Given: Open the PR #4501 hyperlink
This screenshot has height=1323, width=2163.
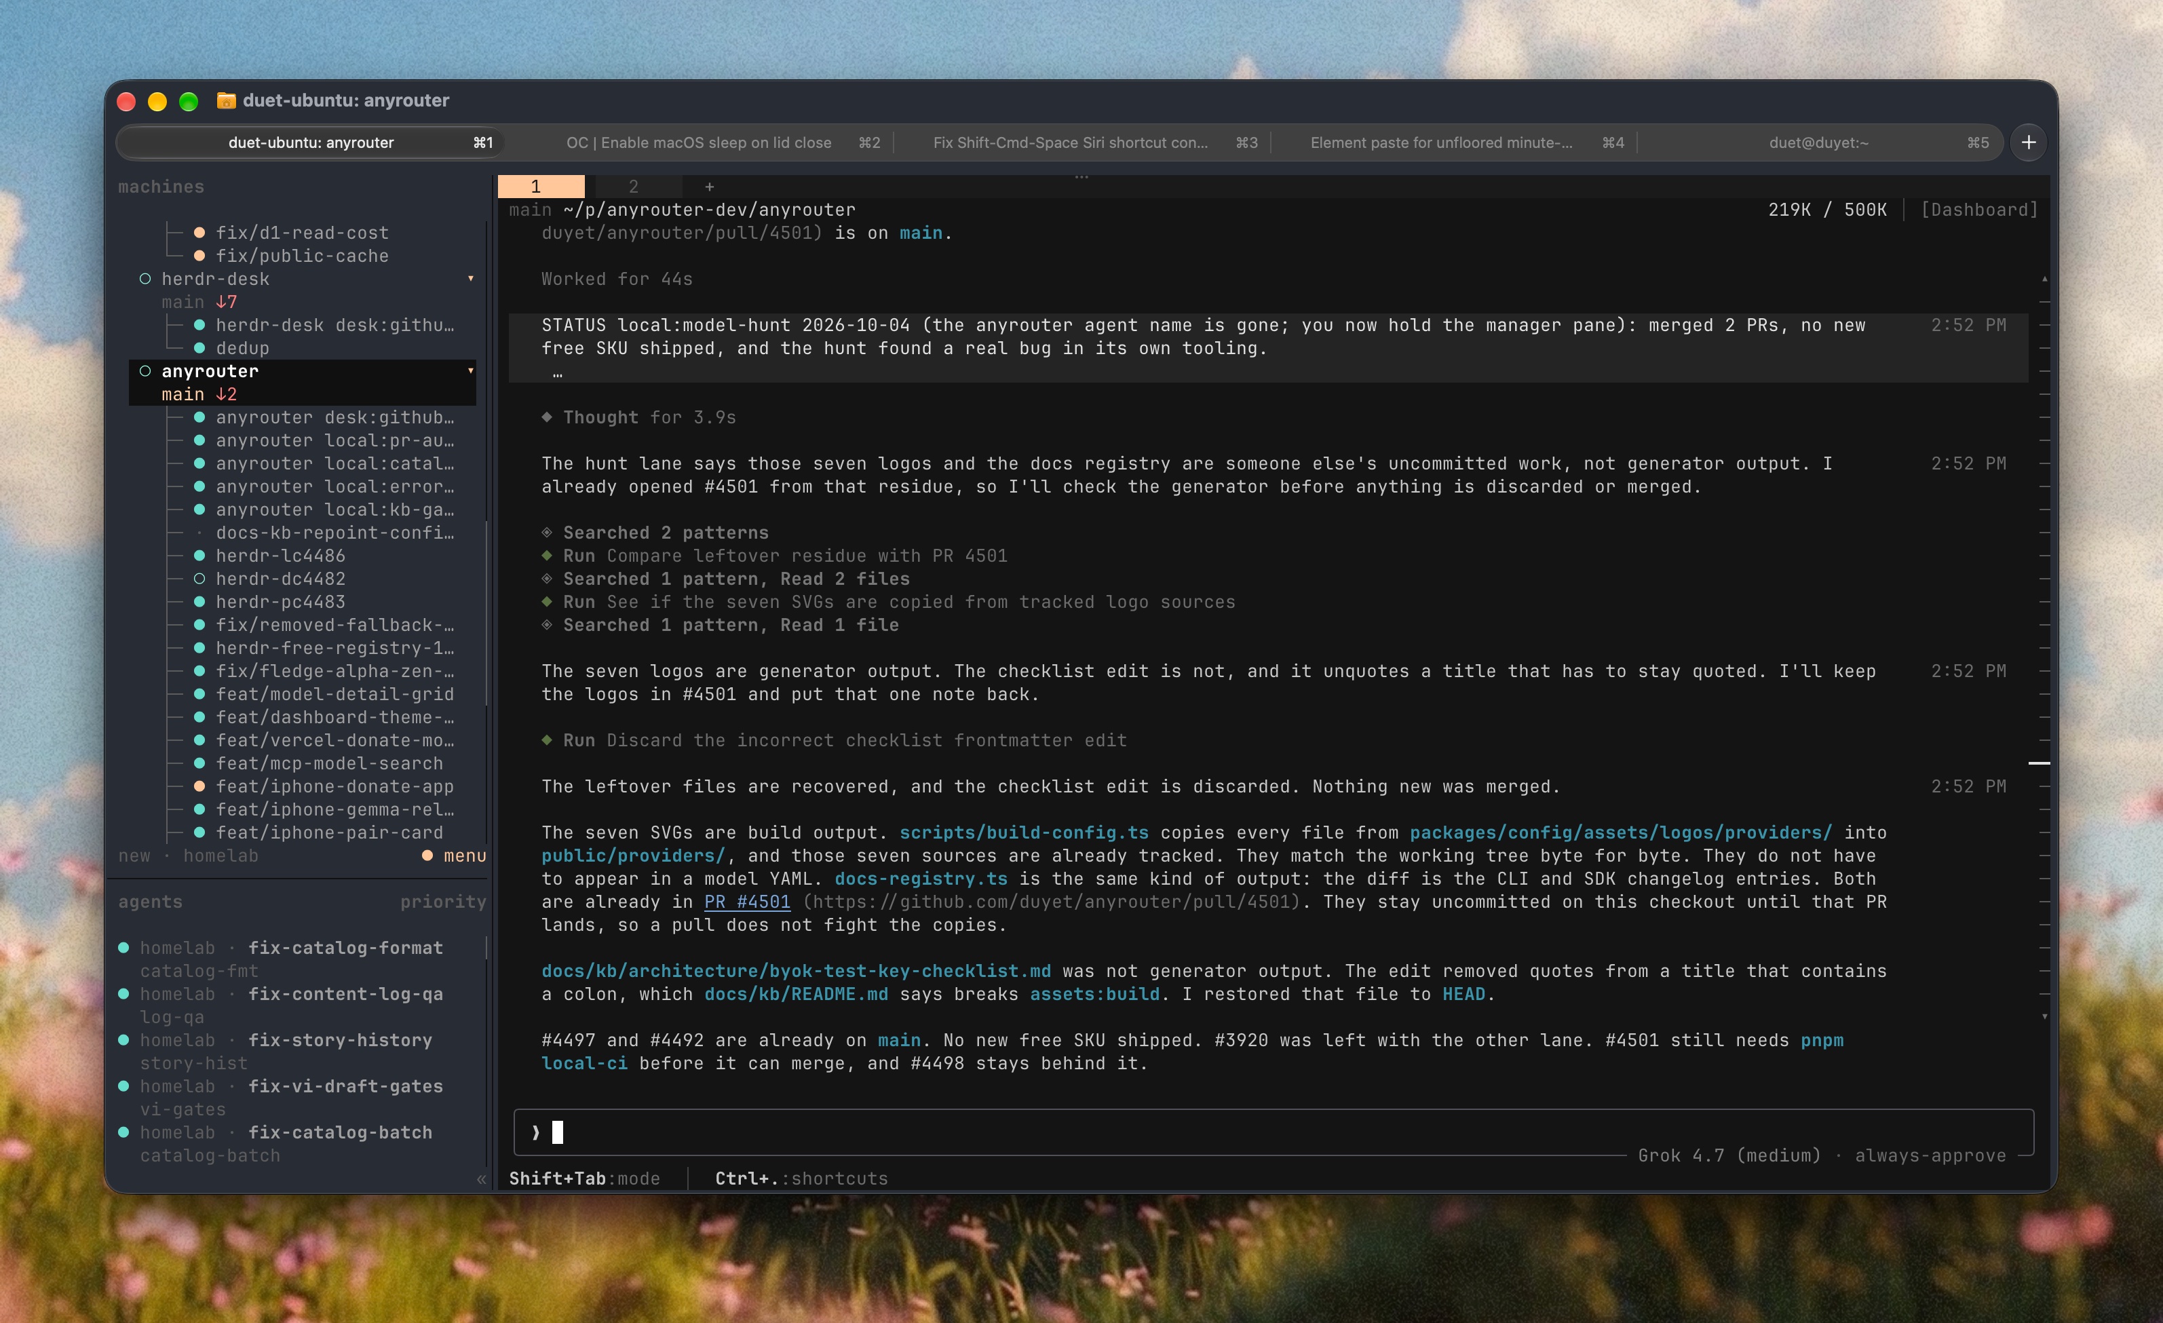Looking at the screenshot, I should (747, 902).
